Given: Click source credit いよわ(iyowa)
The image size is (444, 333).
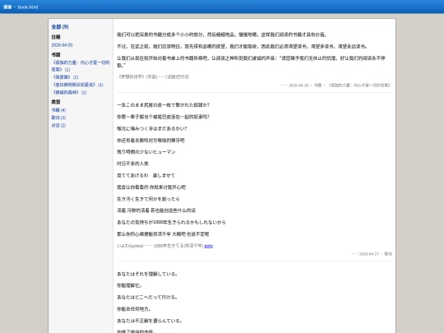Looking at the screenshot, I should [x=130, y=246].
